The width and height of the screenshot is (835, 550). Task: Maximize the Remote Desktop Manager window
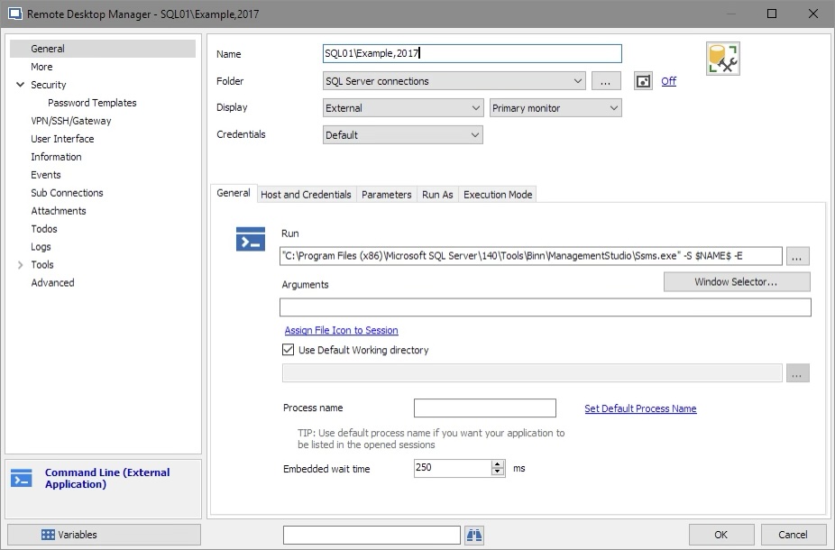pos(772,14)
